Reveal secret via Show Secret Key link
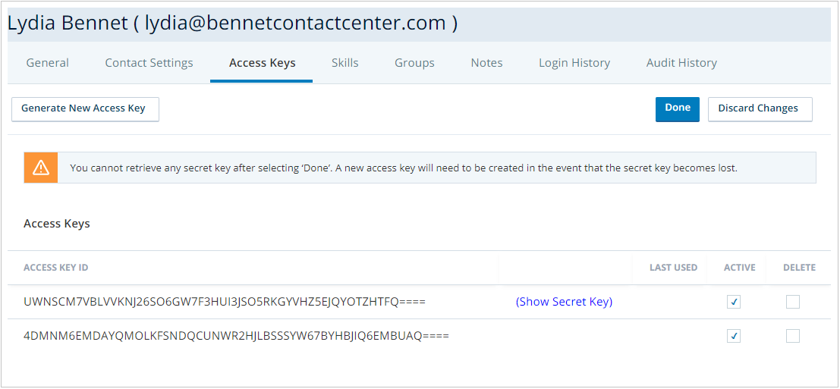840x389 pixels. tap(564, 302)
